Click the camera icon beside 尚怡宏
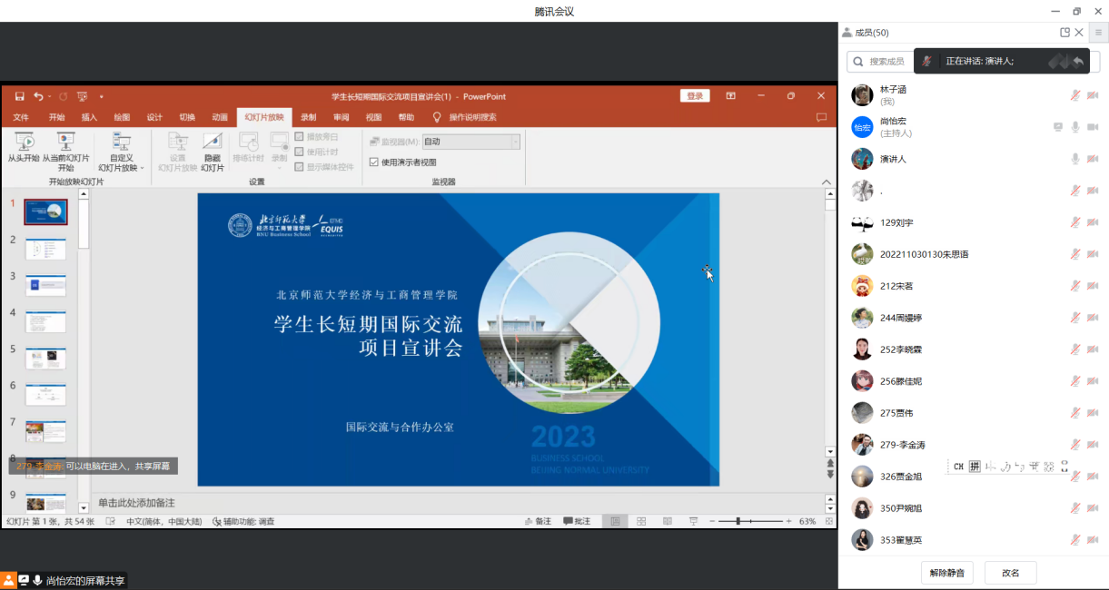Viewport: 1109px width, 590px height. click(1093, 127)
